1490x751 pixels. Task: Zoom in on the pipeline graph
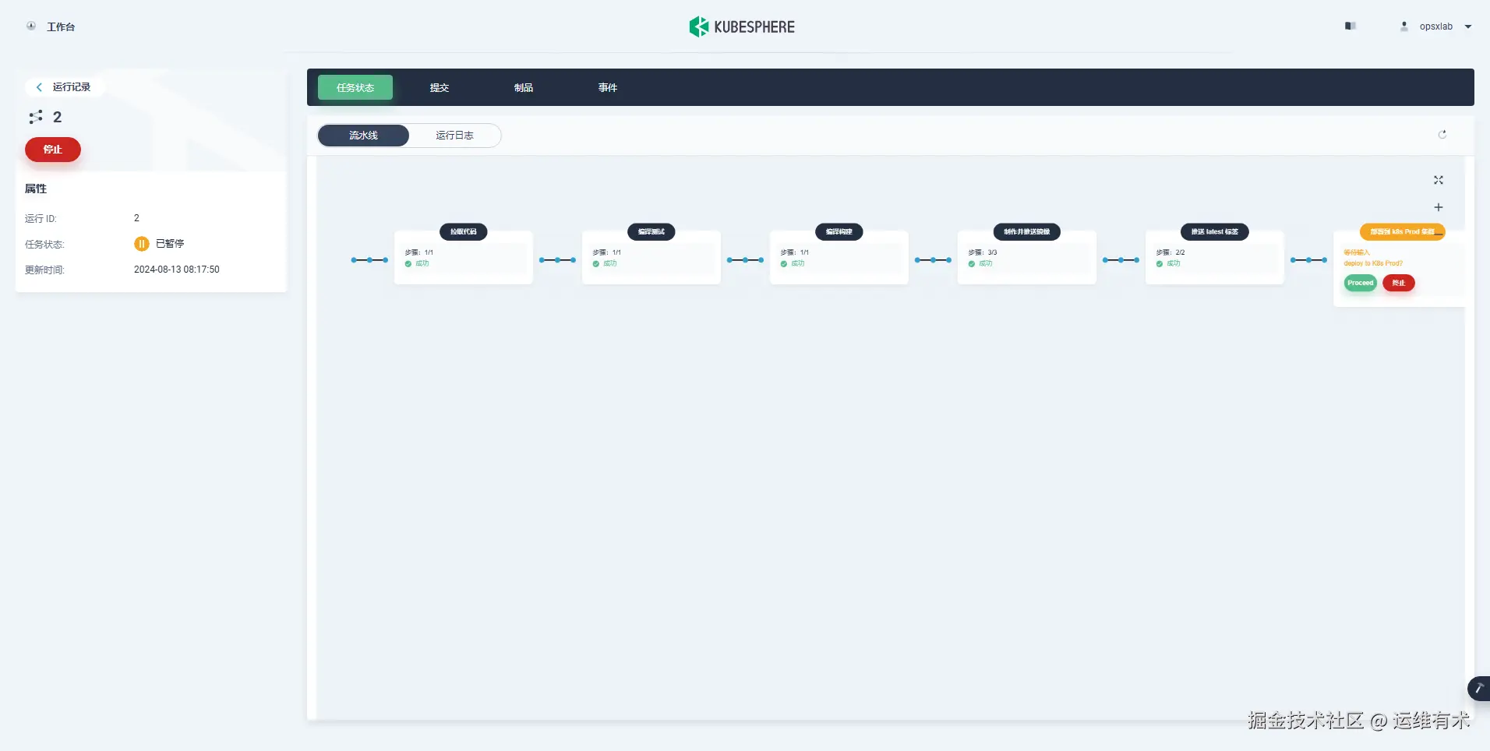(1438, 207)
